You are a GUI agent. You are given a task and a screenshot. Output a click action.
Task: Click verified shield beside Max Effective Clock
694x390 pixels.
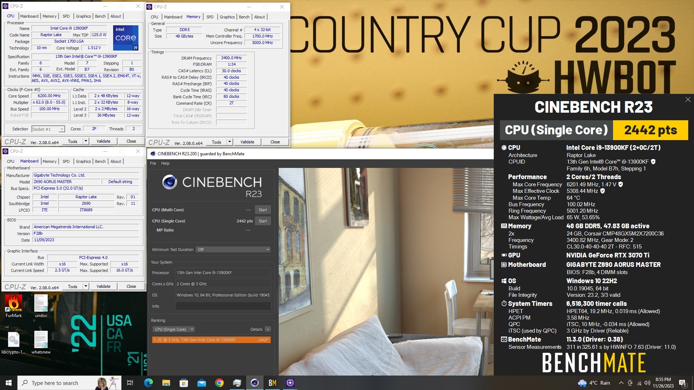[603, 191]
